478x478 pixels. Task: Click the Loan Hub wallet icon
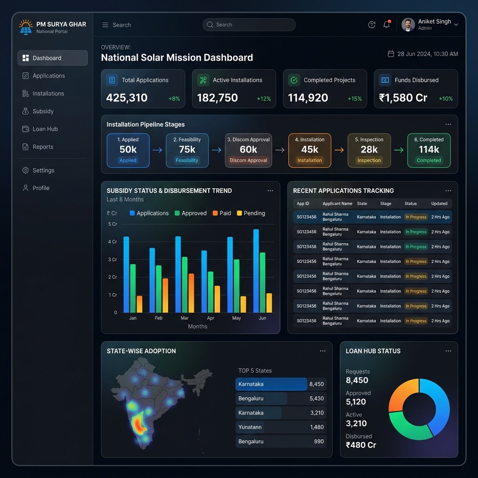tap(26, 129)
